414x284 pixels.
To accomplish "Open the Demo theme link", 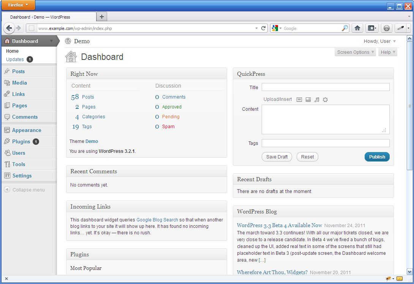I will (92, 141).
